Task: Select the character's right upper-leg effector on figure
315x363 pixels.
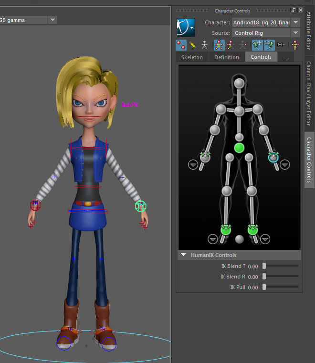Action: pos(230,158)
